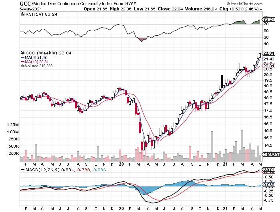Click the MA(10) 20.81 legend entry
Image resolution: width=280 pixels, height=212 pixels.
(x=35, y=62)
